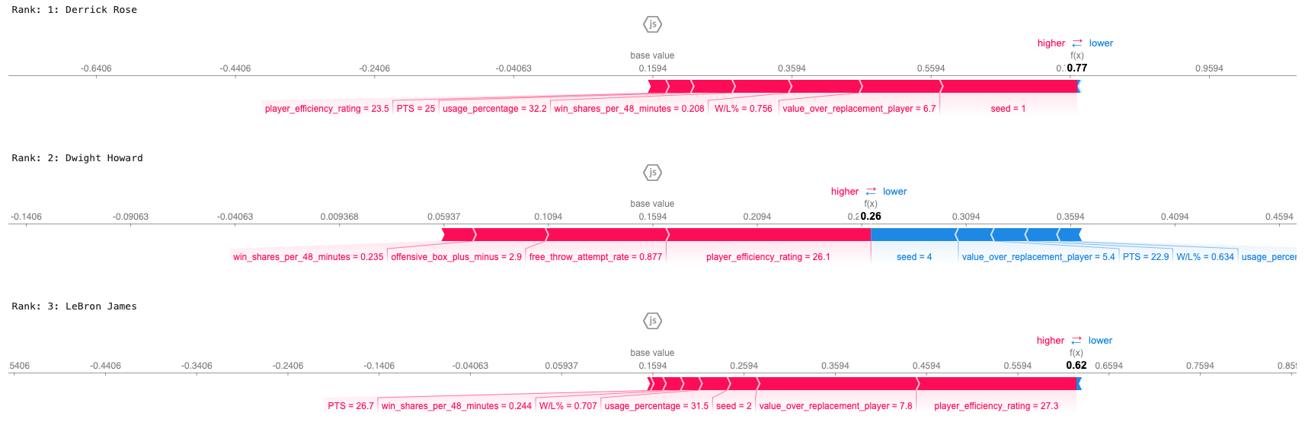Select 'value_over_replacement_player = 7.8' label
Image resolution: width=1305 pixels, height=438 pixels.
click(836, 406)
